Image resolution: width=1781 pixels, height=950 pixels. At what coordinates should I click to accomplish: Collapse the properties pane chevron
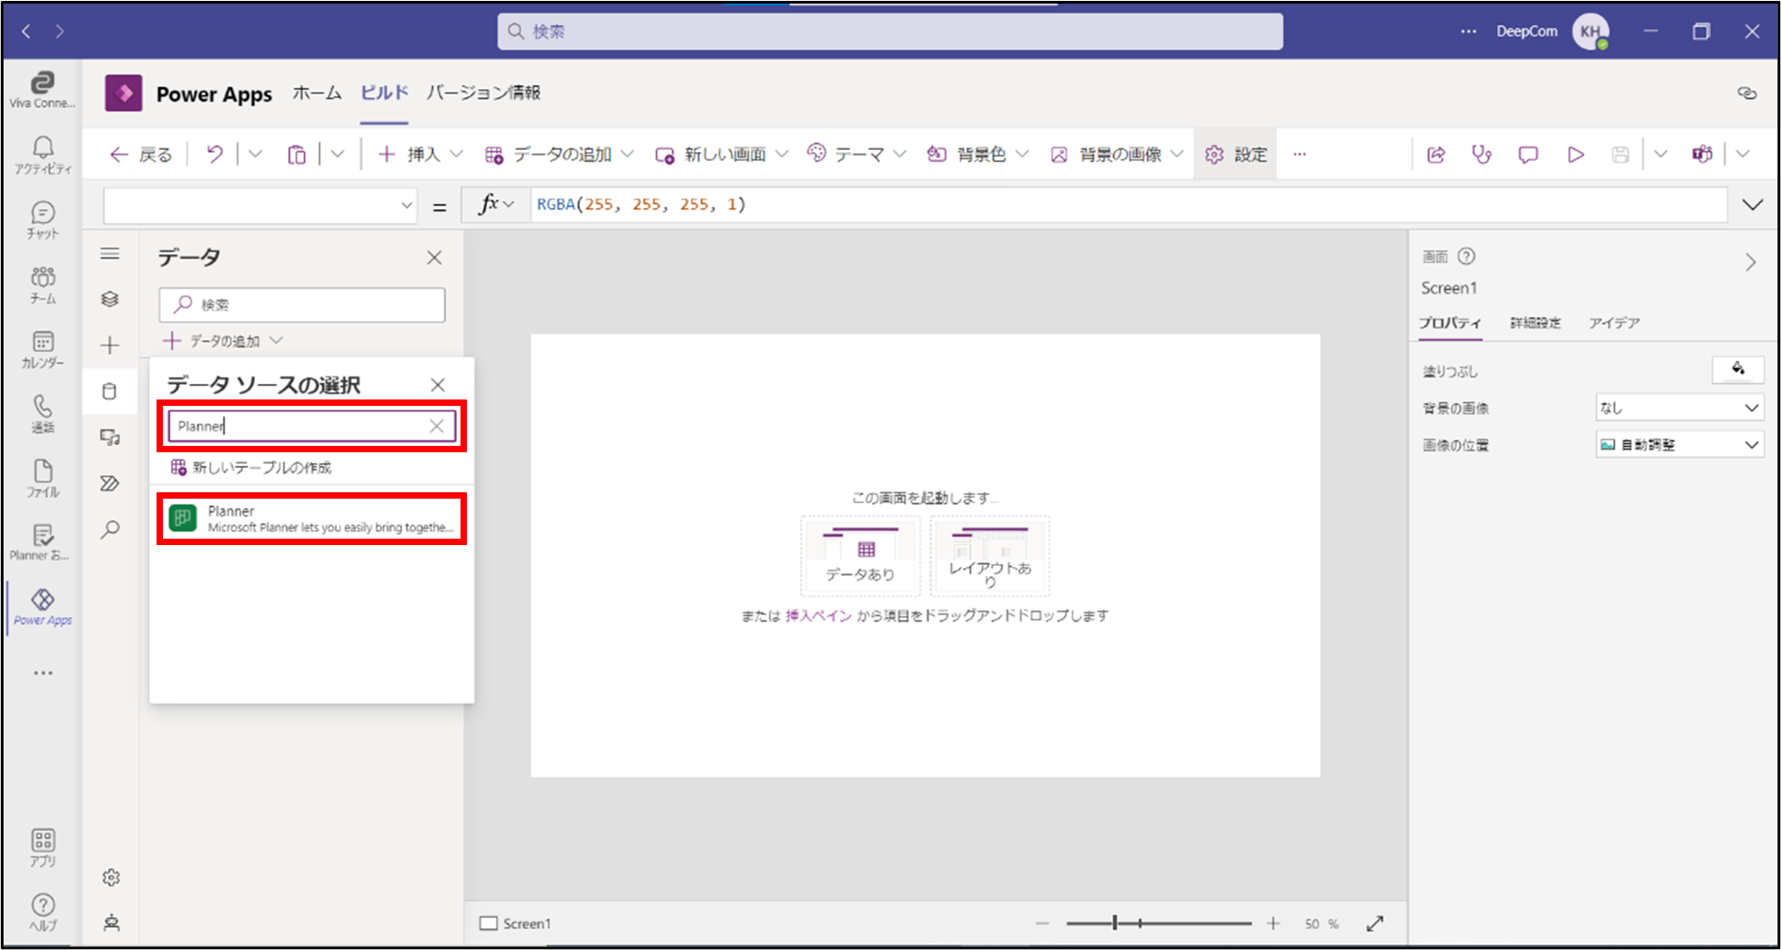click(x=1751, y=263)
